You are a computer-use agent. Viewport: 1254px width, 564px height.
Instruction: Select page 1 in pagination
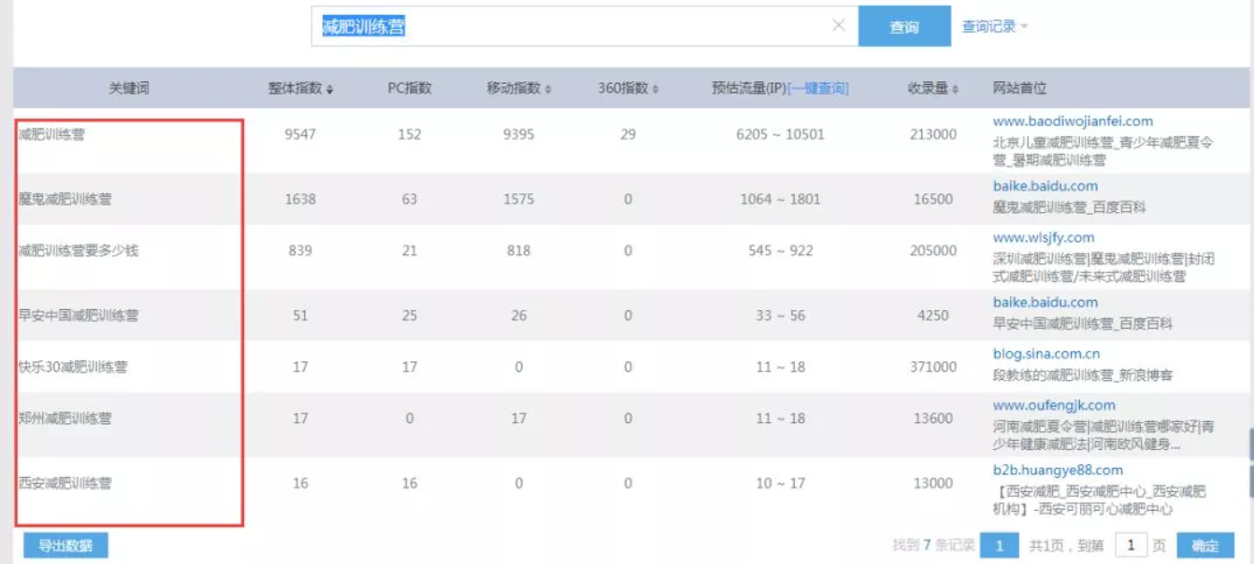(x=1000, y=545)
